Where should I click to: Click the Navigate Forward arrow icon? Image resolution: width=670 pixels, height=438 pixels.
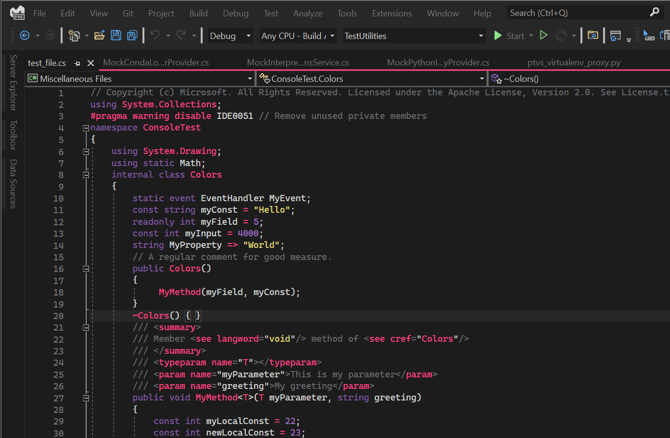coord(50,35)
